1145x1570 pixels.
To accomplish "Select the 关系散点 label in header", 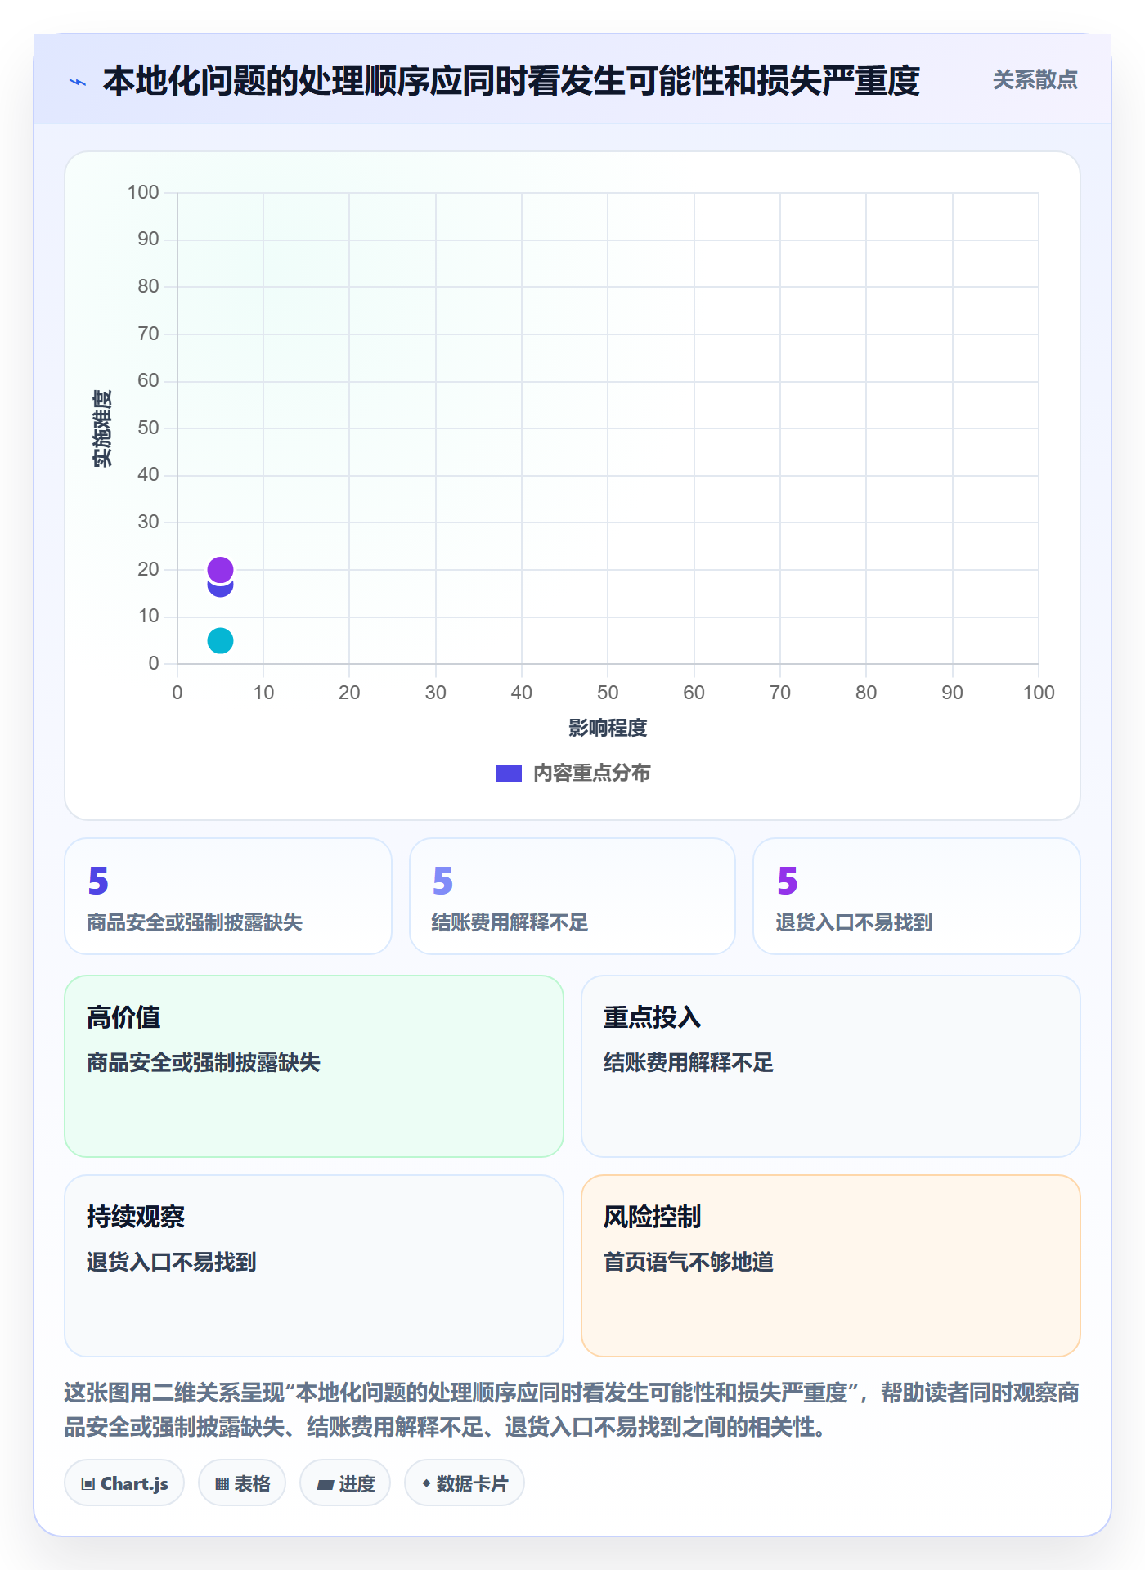I will pyautogui.click(x=1035, y=80).
